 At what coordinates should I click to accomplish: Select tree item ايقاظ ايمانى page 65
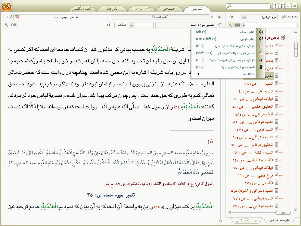253,168
